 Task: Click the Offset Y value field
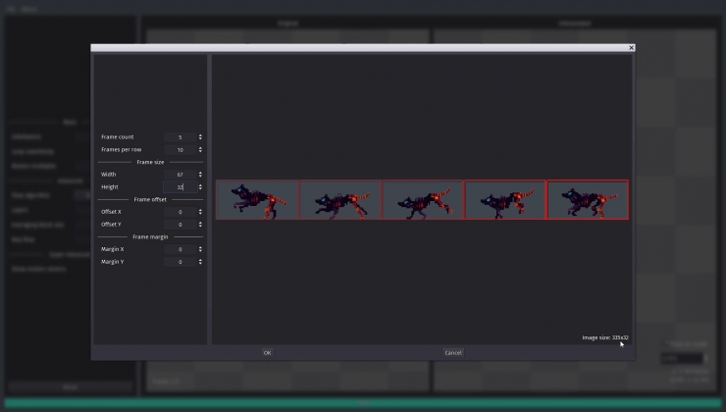[181, 225]
